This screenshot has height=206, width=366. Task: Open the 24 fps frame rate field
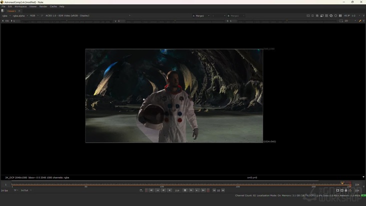tap(4, 190)
